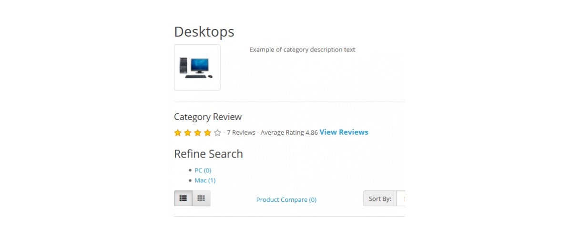
Task: Open the View Reviews link
Action: coord(344,132)
